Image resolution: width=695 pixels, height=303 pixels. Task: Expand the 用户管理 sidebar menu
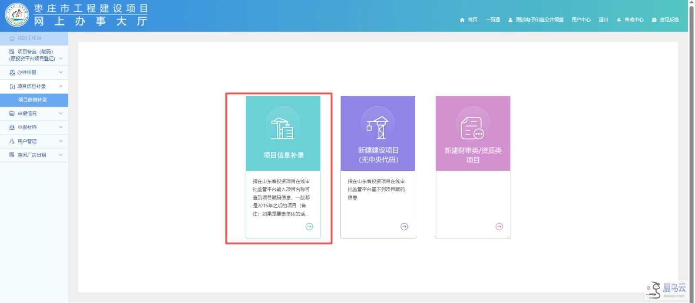(34, 141)
